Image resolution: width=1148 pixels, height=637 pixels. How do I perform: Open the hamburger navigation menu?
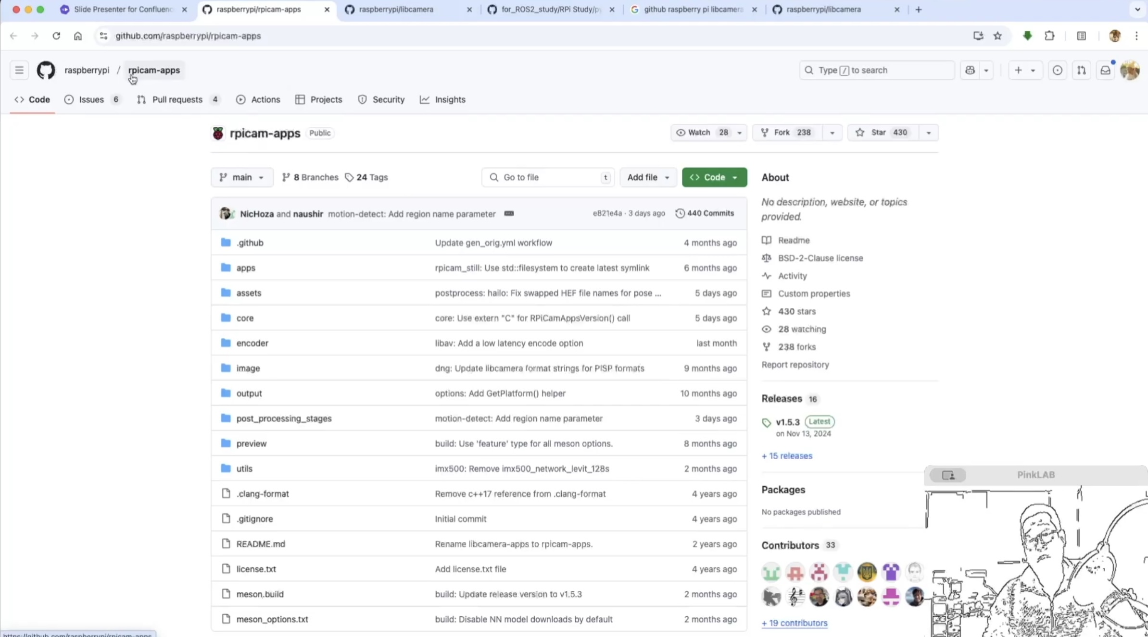[19, 70]
